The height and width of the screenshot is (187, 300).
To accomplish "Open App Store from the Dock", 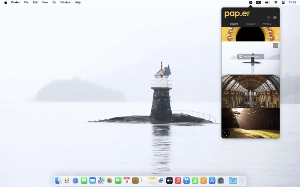I will tap(212, 180).
